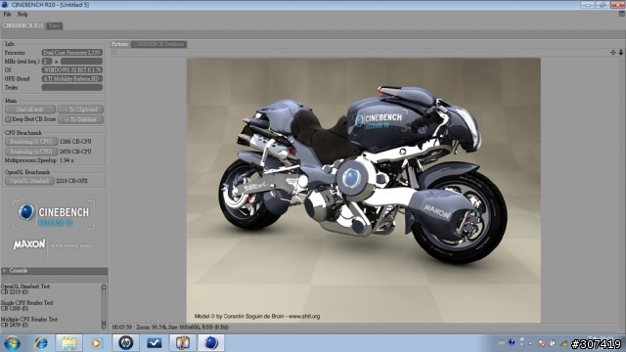626x352 pixels.
Task: Click the console scrollbar down arrow
Action: pos(104,326)
